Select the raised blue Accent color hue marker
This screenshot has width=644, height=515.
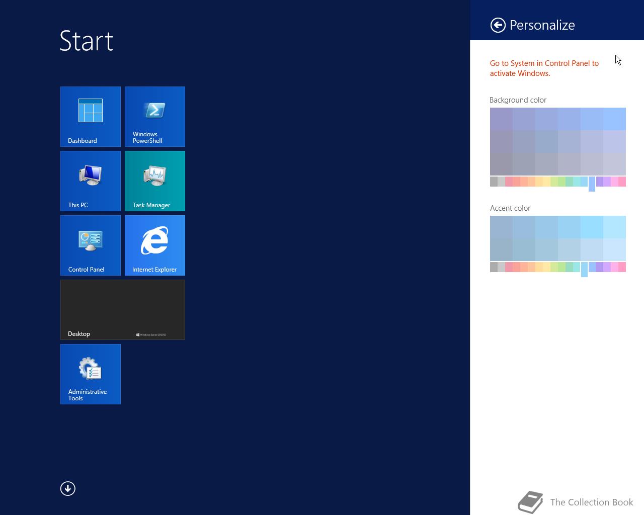584,269
